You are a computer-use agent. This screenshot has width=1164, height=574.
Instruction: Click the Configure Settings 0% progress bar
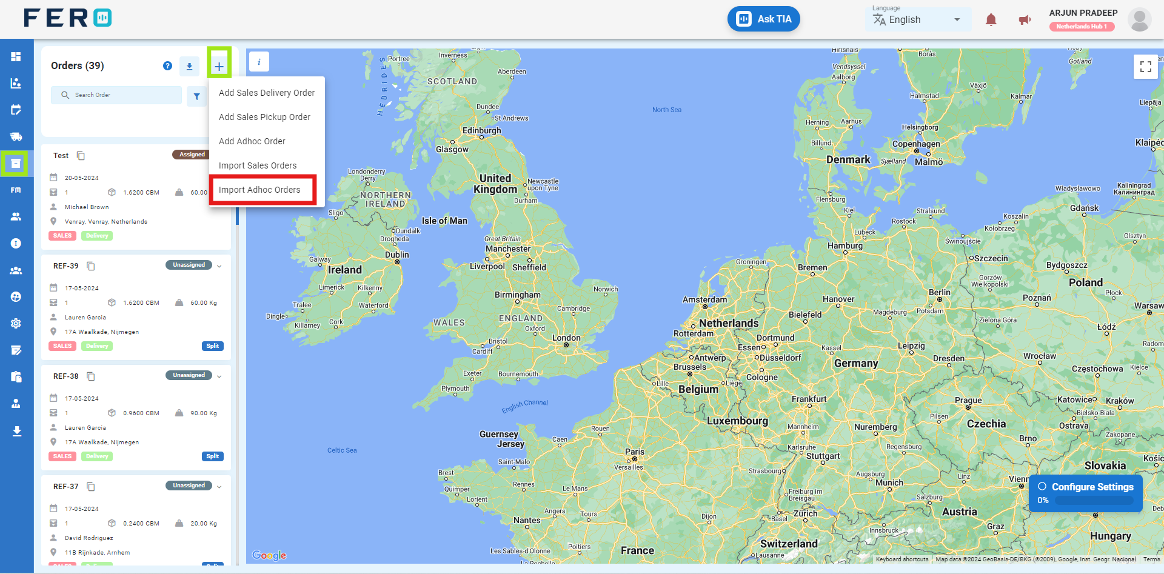(x=1094, y=501)
